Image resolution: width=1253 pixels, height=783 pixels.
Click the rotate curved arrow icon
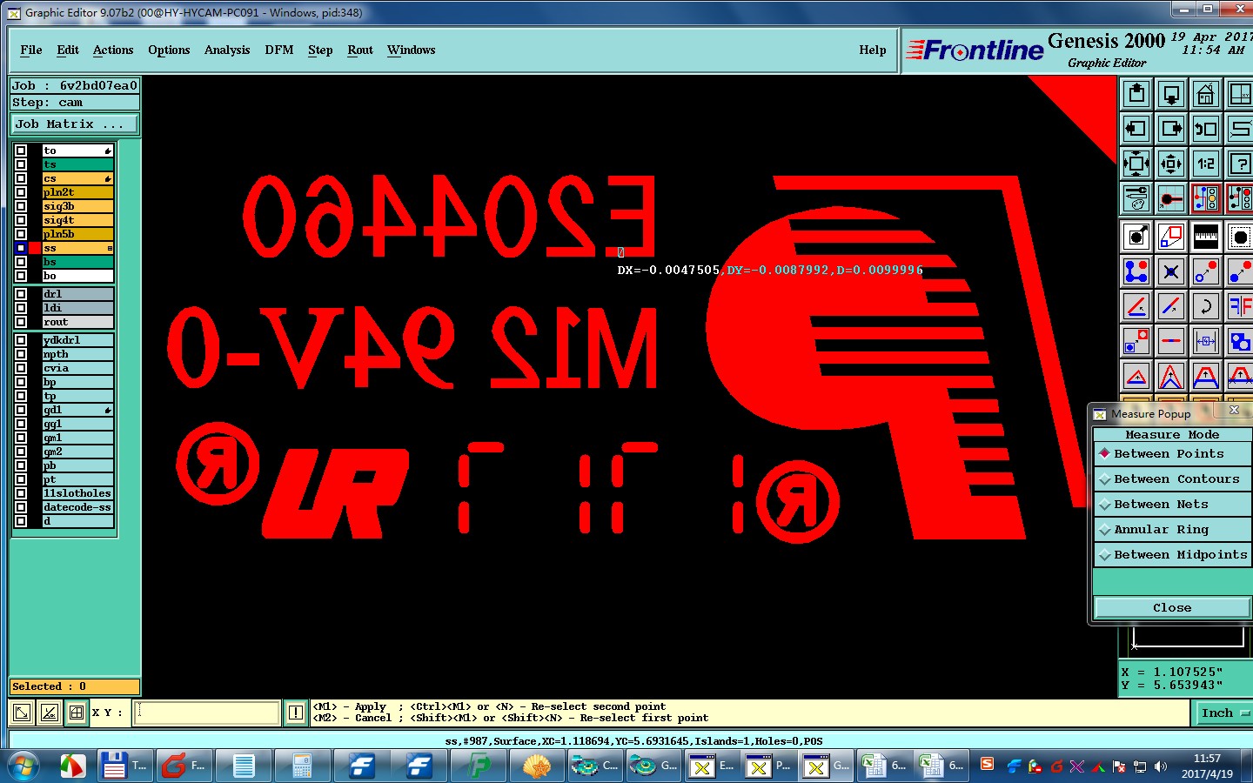click(1206, 306)
